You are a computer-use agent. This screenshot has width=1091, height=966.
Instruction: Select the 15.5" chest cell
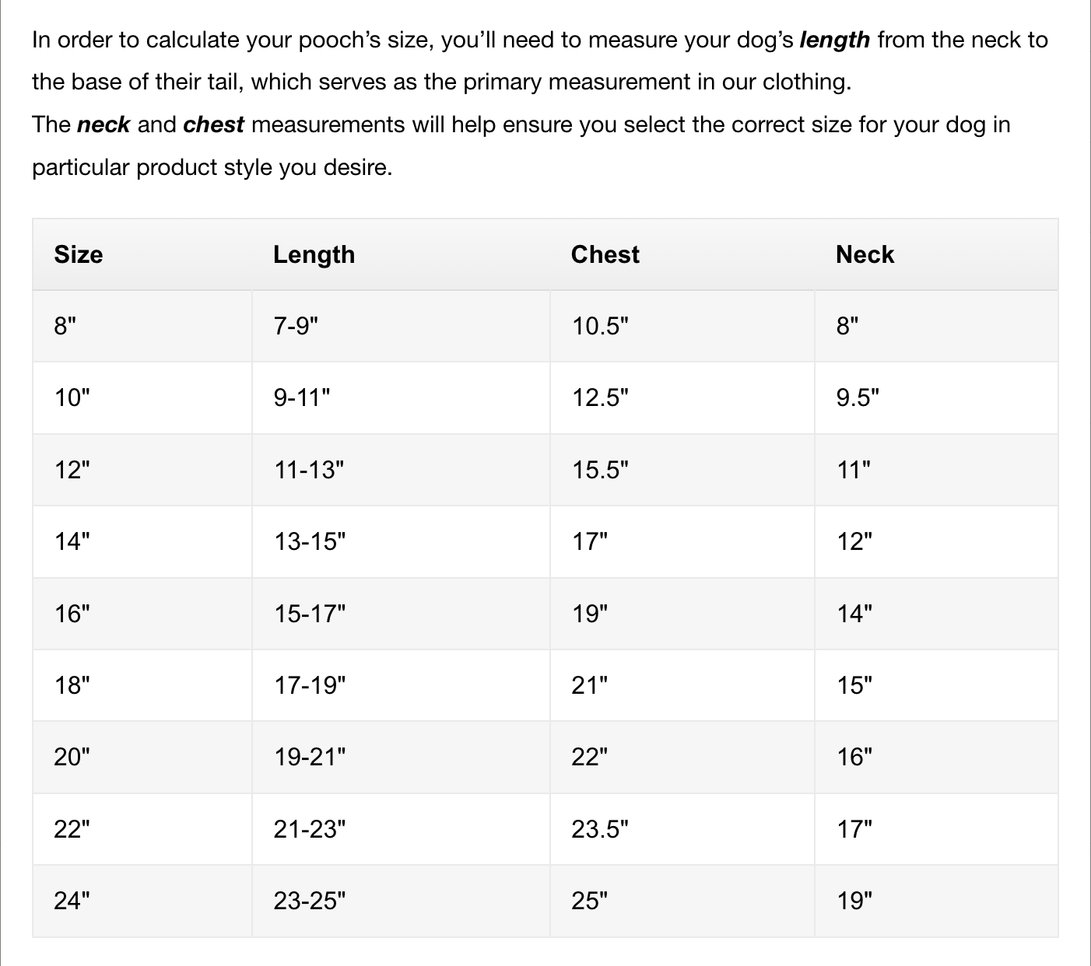coord(600,470)
